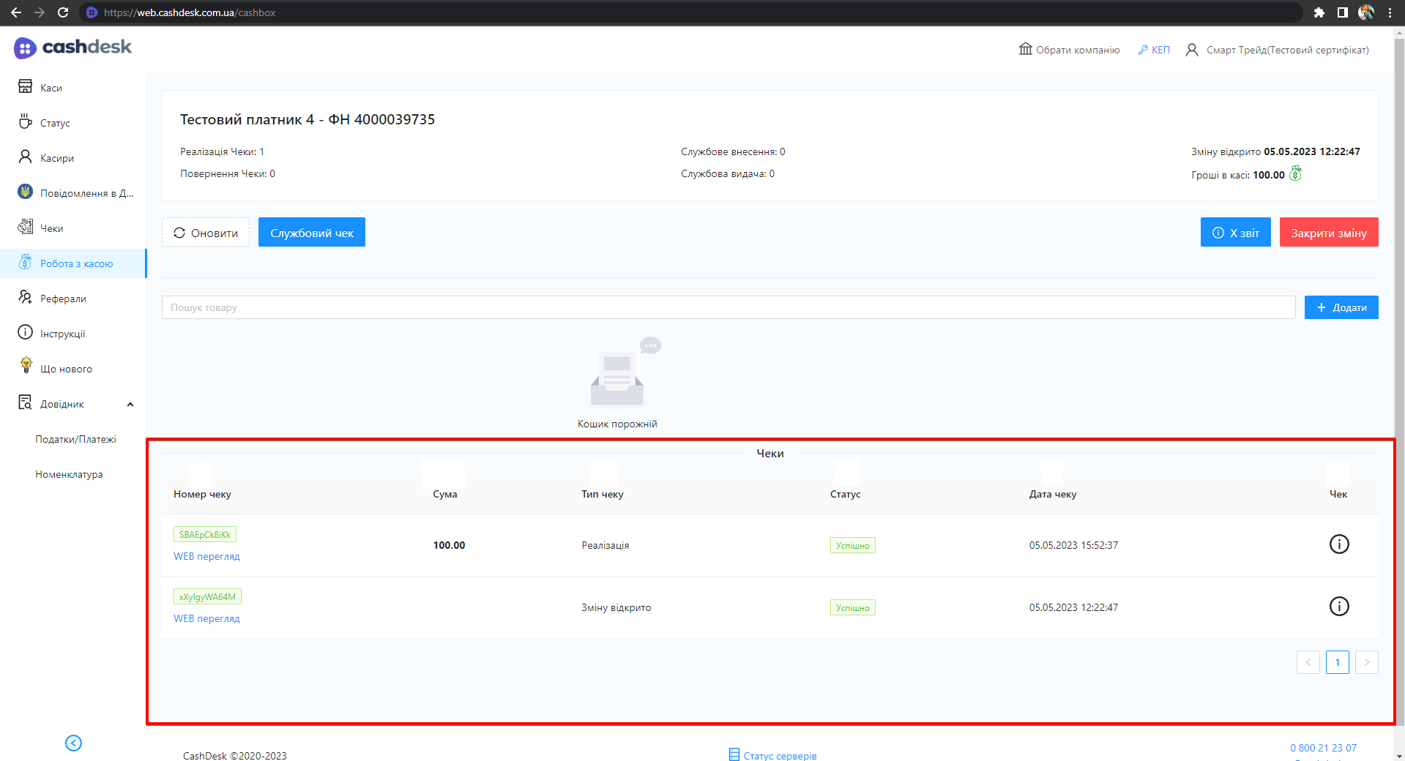Screen dimensions: 1405x761
Task: Click the Пошук товару search field
Action: pos(728,307)
